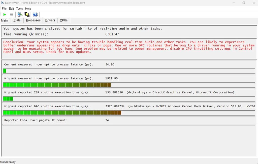Open the Edit menu
The image size is (258, 164).
point(11,9)
